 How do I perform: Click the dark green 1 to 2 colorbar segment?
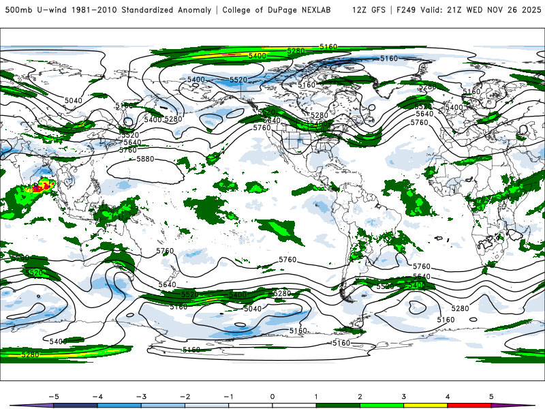tap(338, 406)
